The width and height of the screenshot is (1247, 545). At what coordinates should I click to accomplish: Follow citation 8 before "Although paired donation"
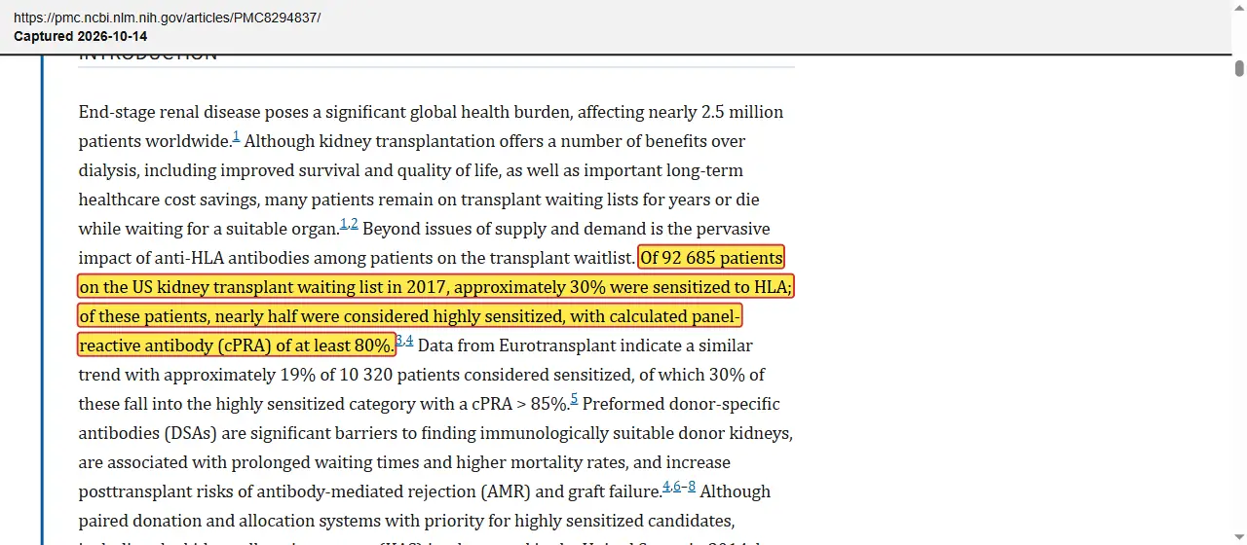tap(692, 487)
